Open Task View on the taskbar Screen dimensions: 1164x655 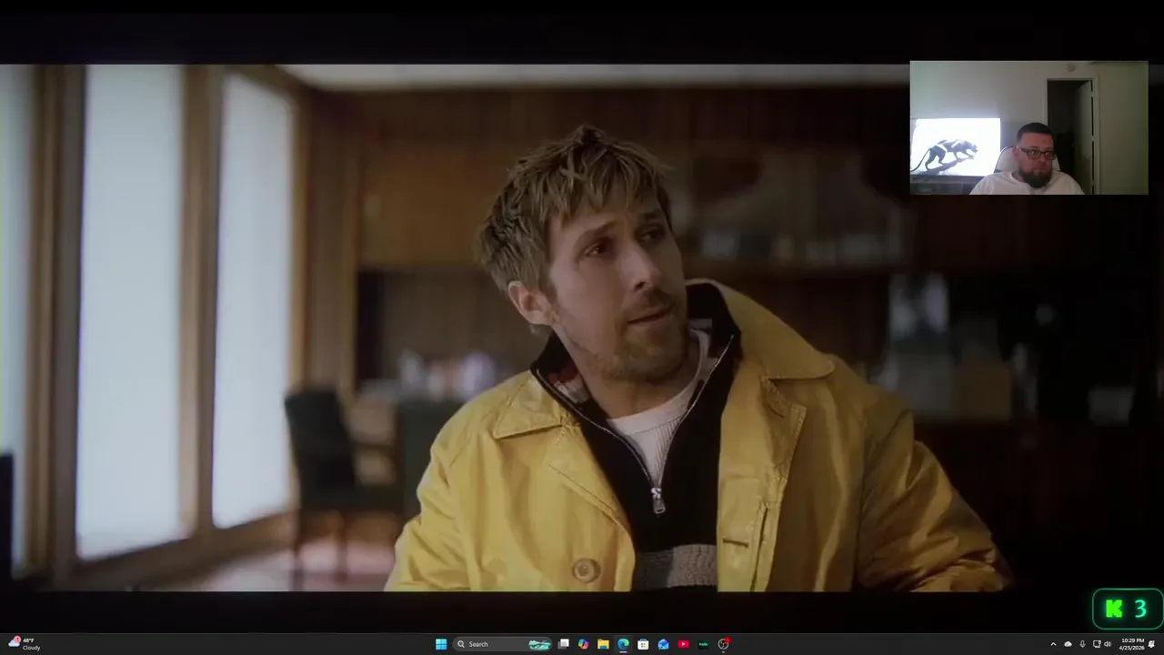tap(564, 644)
